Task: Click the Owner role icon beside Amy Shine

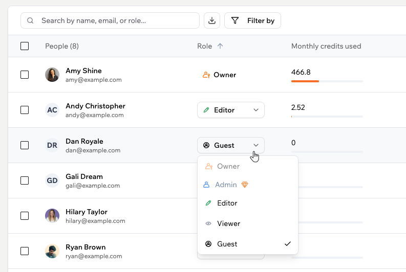Action: pyautogui.click(x=206, y=75)
